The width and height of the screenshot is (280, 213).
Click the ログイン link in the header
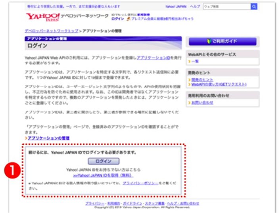pos(118,19)
